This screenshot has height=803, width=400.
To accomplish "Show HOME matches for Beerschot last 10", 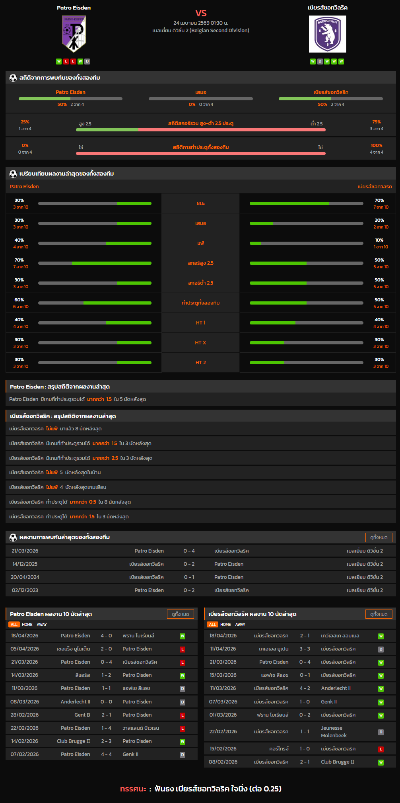I will (x=225, y=625).
